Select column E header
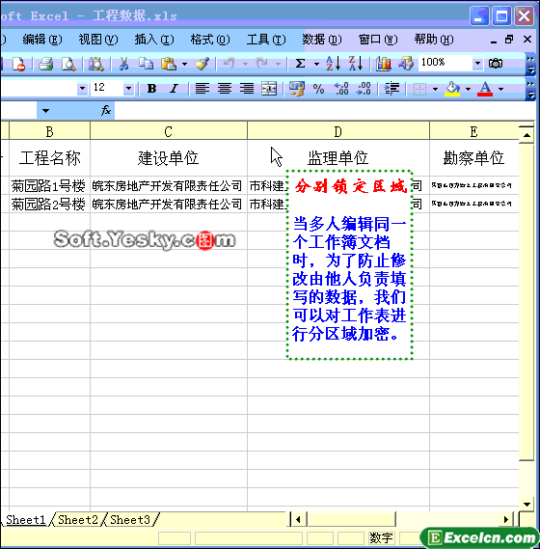540x549 pixels. click(474, 131)
